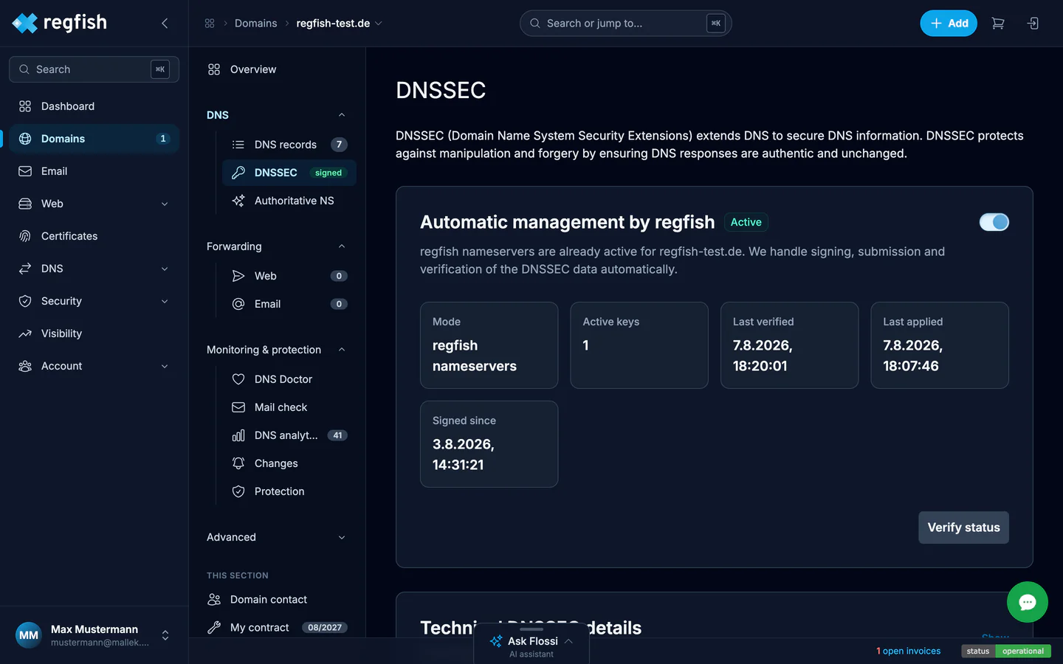This screenshot has width=1063, height=664.
Task: Click the Search or jump to field
Action: pyautogui.click(x=625, y=24)
